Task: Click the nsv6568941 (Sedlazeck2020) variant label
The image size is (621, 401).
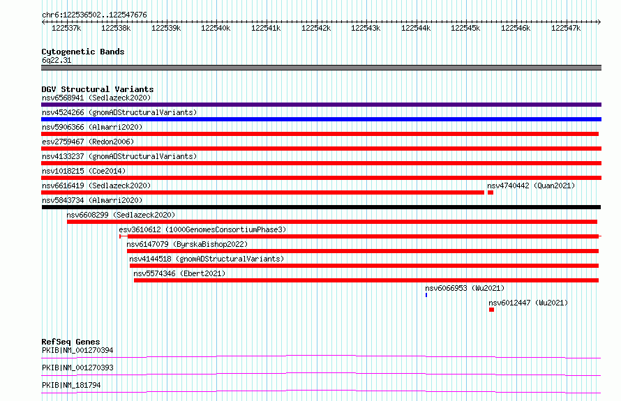Action: 96,98
